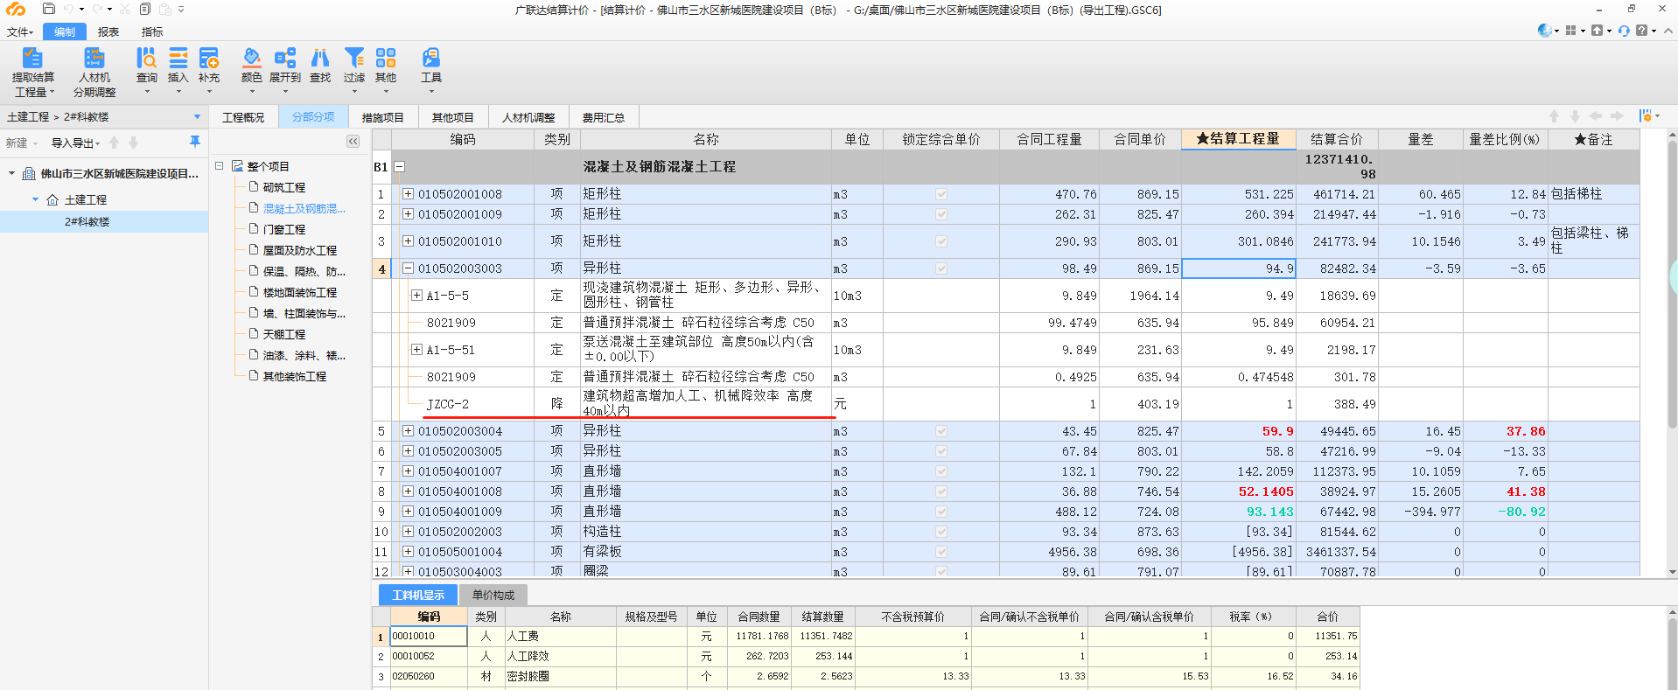This screenshot has width=1678, height=690.
Task: Collapse the 土建工程 tree node
Action: (36, 199)
